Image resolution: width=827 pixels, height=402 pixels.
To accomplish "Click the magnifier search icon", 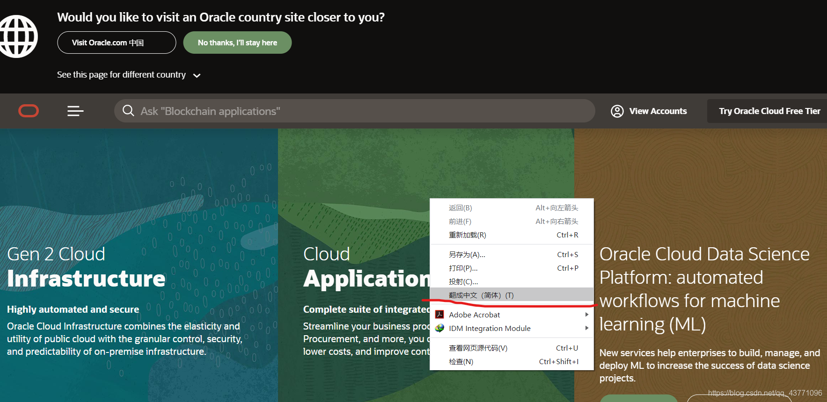I will click(x=128, y=111).
